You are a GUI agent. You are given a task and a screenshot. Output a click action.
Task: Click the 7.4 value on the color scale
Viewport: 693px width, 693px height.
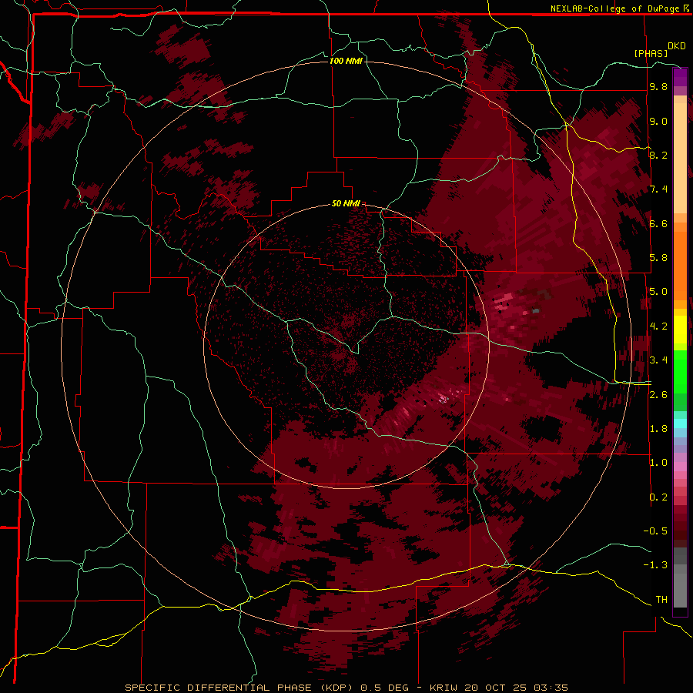658,189
